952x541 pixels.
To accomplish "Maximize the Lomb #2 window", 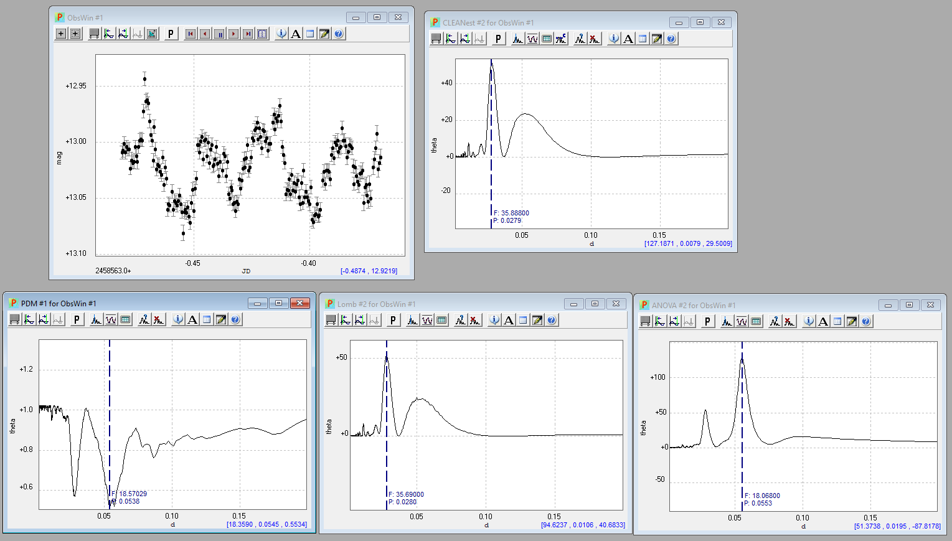I will click(595, 304).
